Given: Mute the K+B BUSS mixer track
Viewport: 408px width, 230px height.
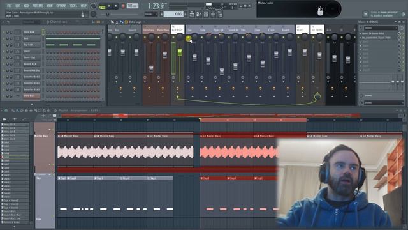Looking at the screenshot, I should click(173, 37).
